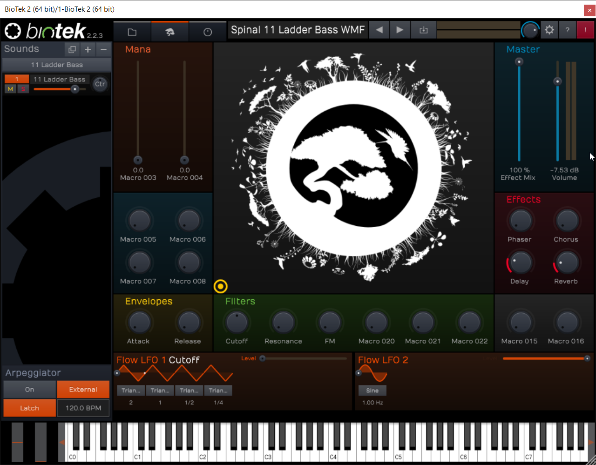Click the Macro 007 knob
Screen dimensions: 596x465
pos(139,262)
